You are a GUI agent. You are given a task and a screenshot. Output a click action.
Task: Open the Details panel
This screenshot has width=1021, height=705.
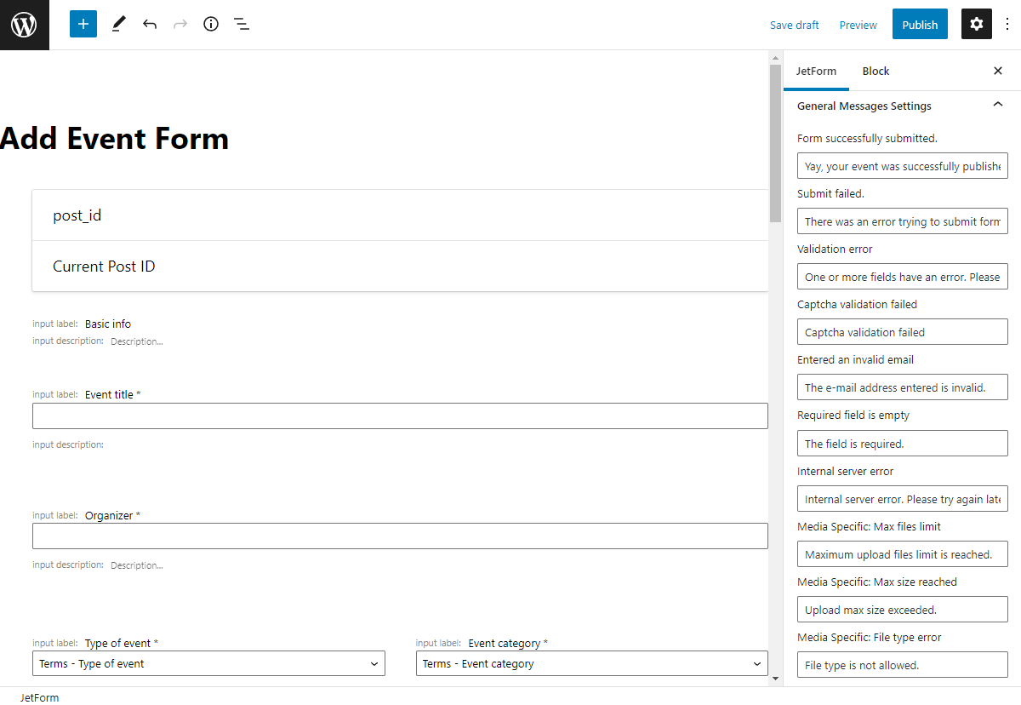click(211, 24)
